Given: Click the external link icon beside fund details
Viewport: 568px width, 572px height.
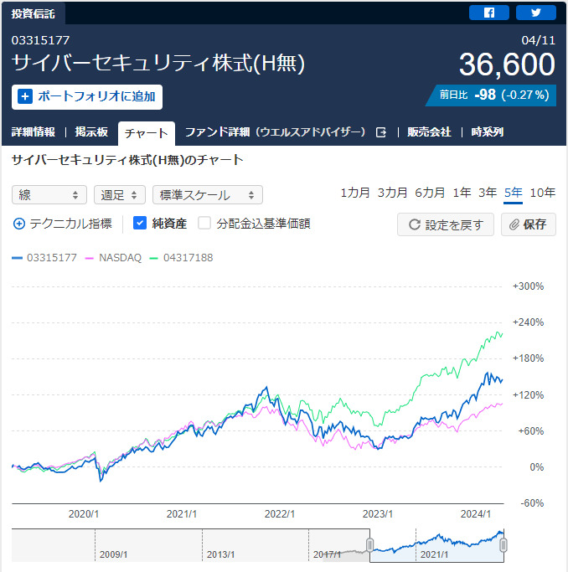Looking at the screenshot, I should click(381, 132).
